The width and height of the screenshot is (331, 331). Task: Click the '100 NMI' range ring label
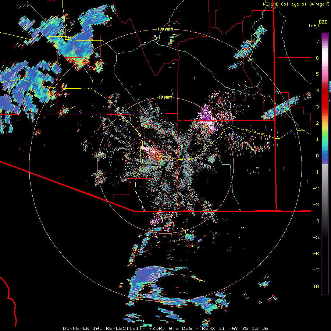tap(165, 29)
